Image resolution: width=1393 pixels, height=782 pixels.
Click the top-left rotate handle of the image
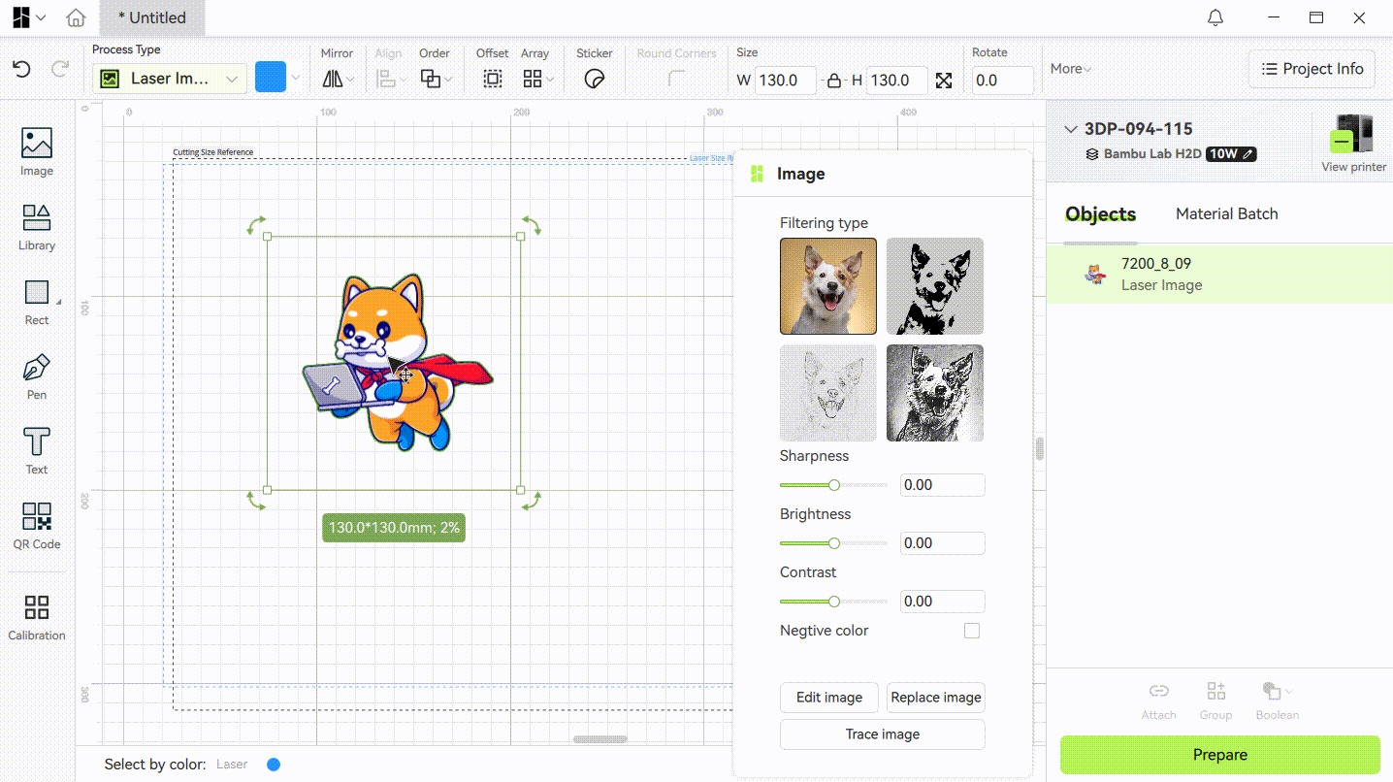(x=256, y=226)
